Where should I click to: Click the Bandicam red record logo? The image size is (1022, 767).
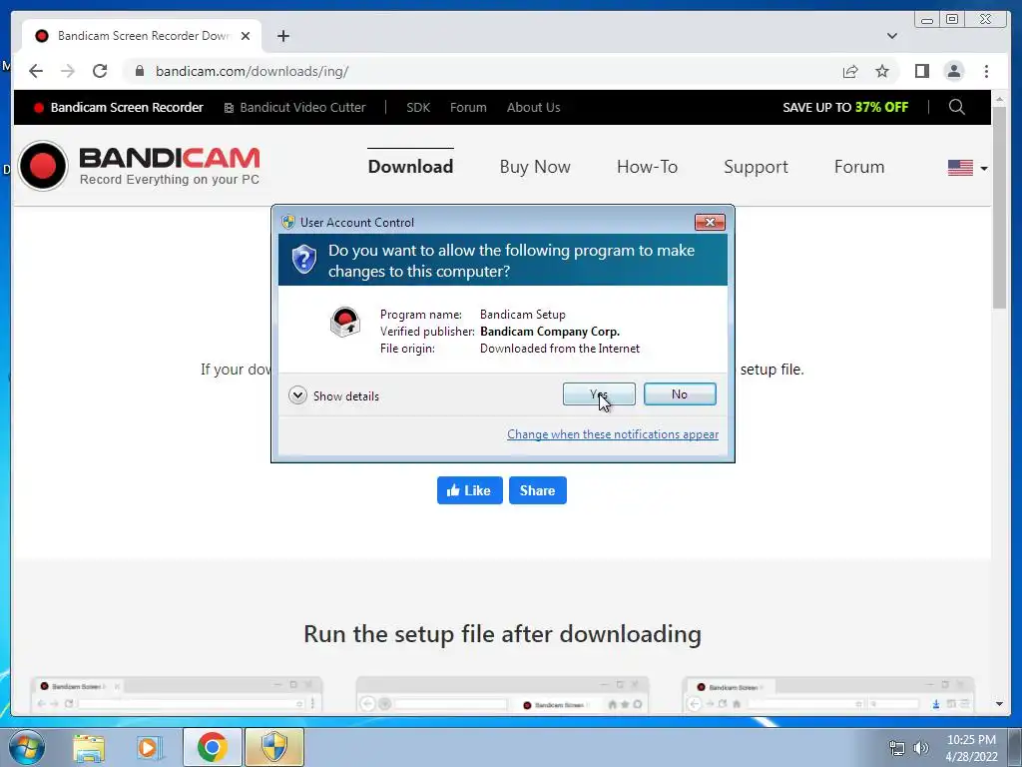click(43, 166)
